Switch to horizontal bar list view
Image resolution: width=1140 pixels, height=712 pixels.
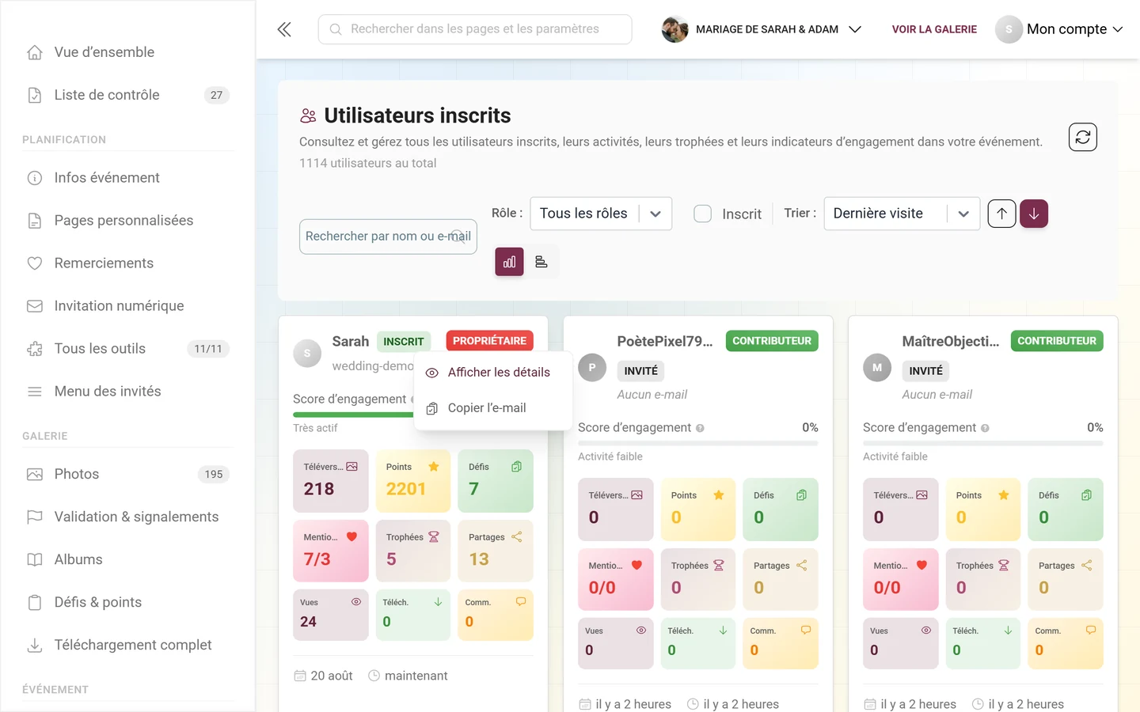[x=541, y=262]
